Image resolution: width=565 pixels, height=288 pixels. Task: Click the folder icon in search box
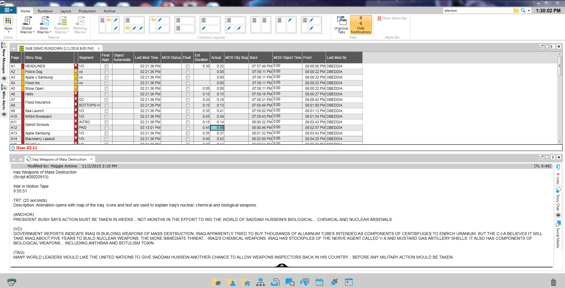click(516, 11)
